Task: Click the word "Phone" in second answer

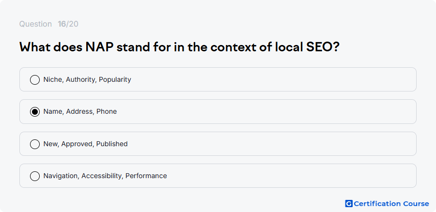Action: (107, 111)
